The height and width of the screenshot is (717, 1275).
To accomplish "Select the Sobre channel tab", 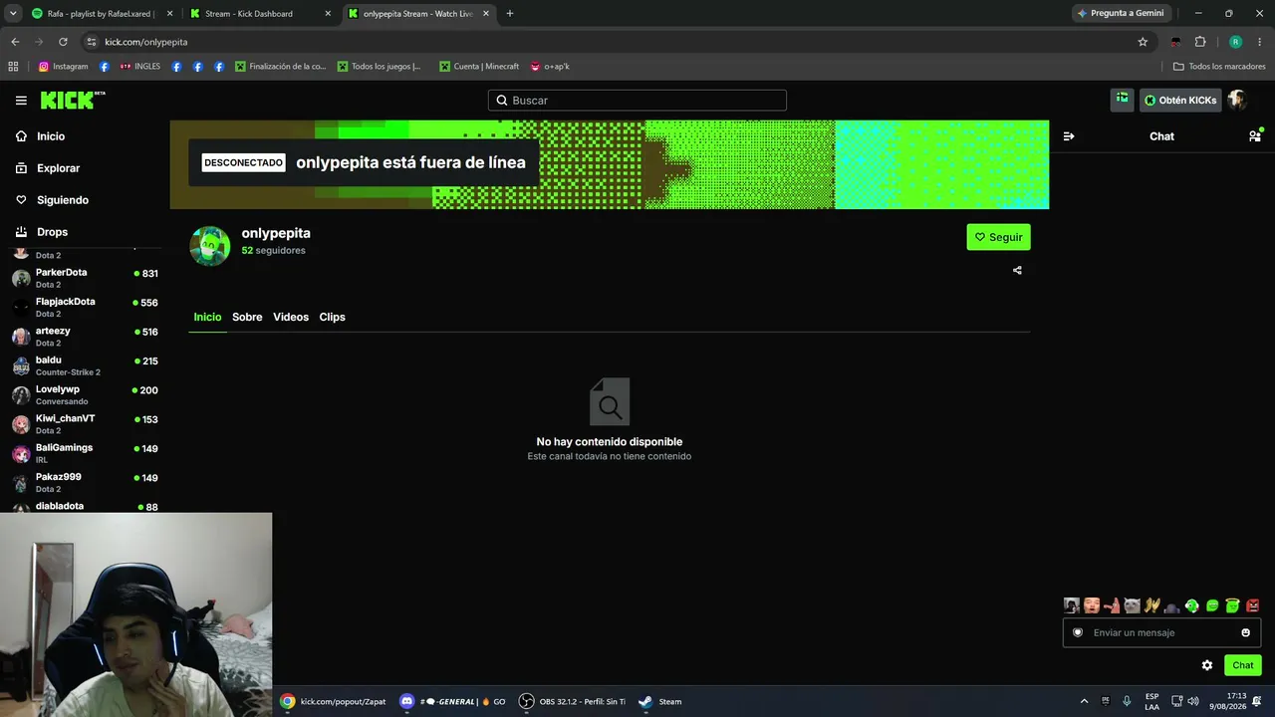I will (x=247, y=317).
